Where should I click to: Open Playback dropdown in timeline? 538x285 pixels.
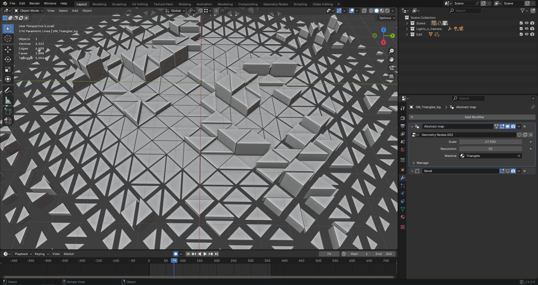[23, 254]
